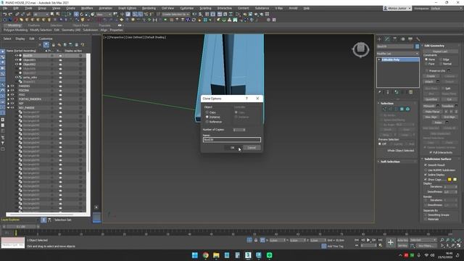
Task: Click the Set Key large plus button
Action: point(390,243)
